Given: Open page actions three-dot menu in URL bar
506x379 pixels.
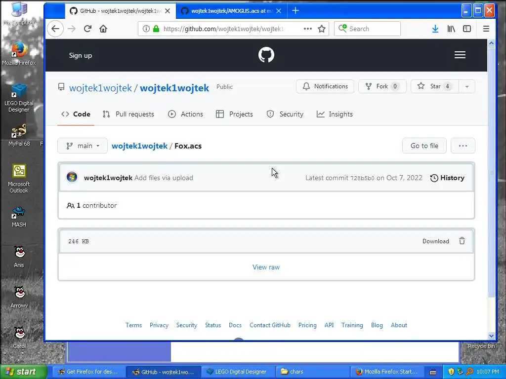Looking at the screenshot, I should 307,29.
